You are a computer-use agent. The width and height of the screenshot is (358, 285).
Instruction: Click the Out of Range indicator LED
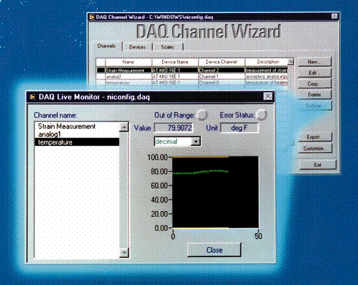tap(202, 115)
